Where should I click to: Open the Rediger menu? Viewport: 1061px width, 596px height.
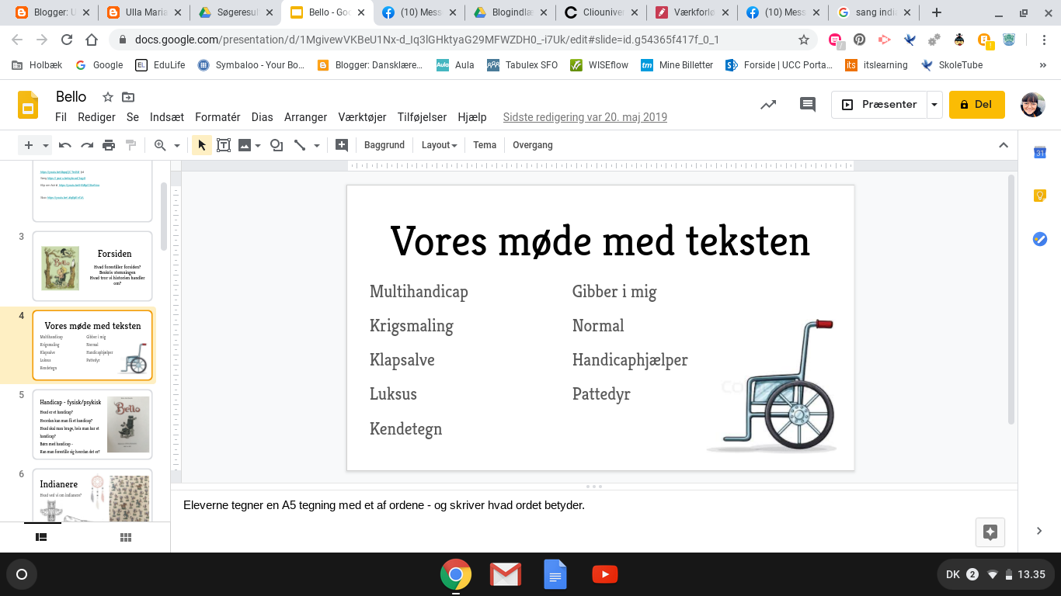97,117
